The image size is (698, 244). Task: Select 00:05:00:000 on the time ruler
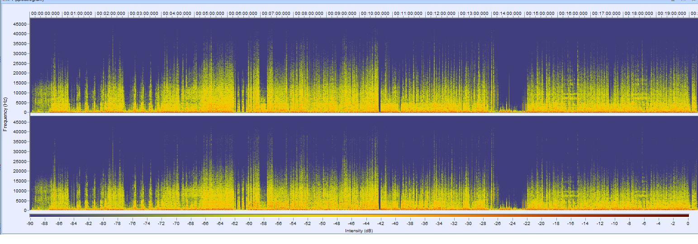210,14
